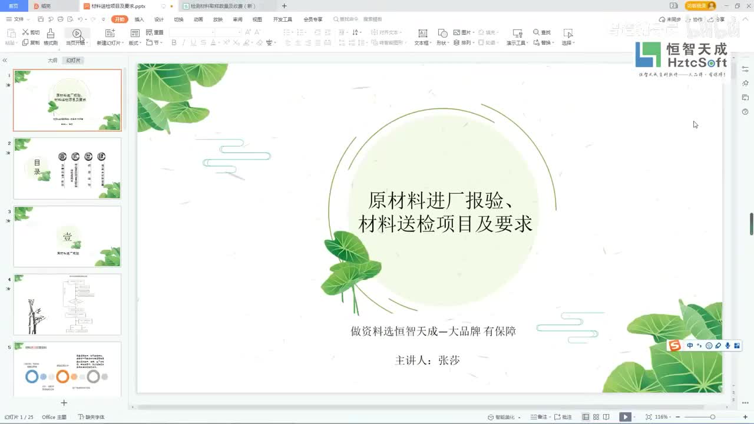
Task: Adjust the zoom slider handle
Action: [x=712, y=417]
